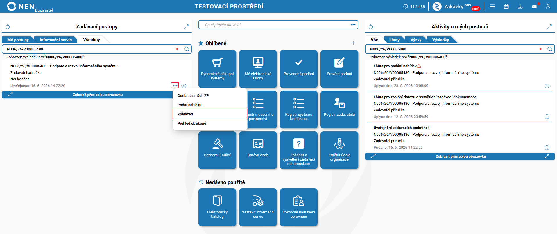The height and width of the screenshot is (234, 557).
Task: Expand Zadávací postupy panel to fullscreen
Action: coord(186,27)
